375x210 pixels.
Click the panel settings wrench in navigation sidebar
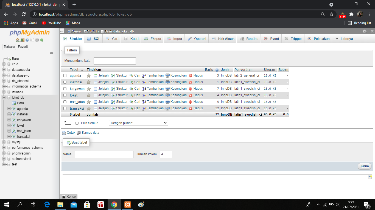pos(52,53)
